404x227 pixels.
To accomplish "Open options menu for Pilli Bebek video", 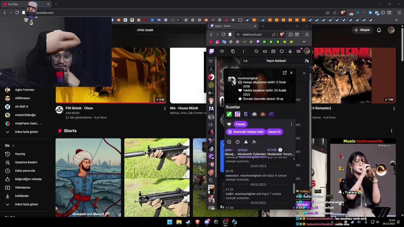I will click(165, 108).
